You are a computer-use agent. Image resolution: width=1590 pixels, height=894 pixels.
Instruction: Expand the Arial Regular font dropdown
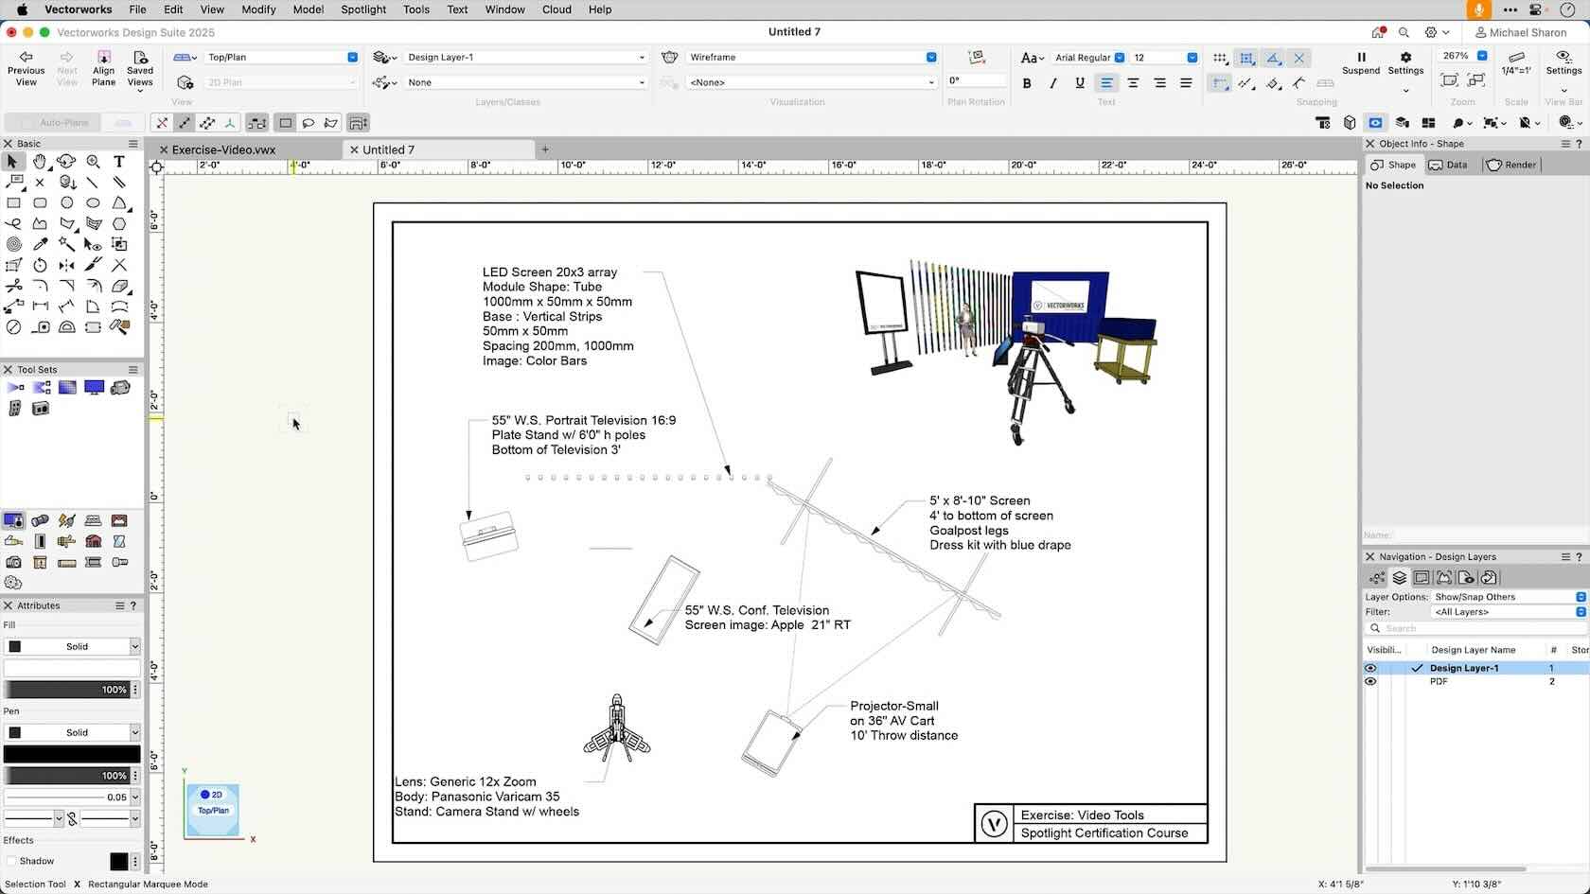point(1088,58)
